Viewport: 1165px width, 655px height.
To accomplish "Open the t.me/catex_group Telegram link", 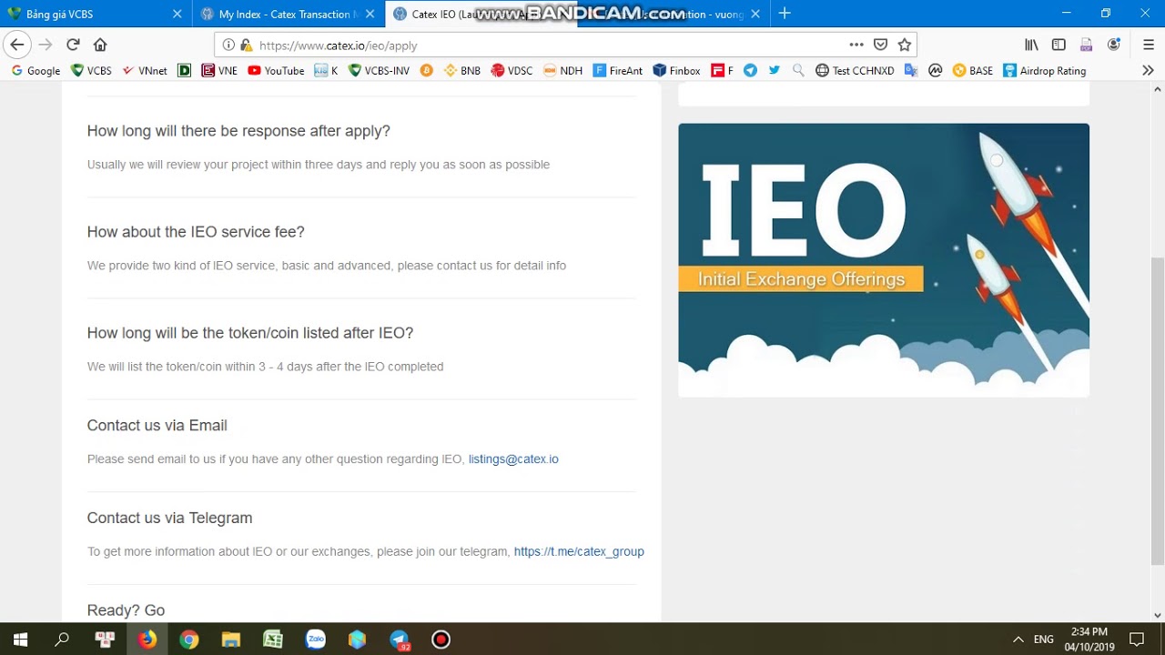I will [x=579, y=551].
